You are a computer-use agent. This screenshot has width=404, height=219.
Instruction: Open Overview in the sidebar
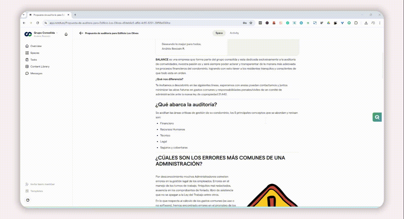coord(36,46)
